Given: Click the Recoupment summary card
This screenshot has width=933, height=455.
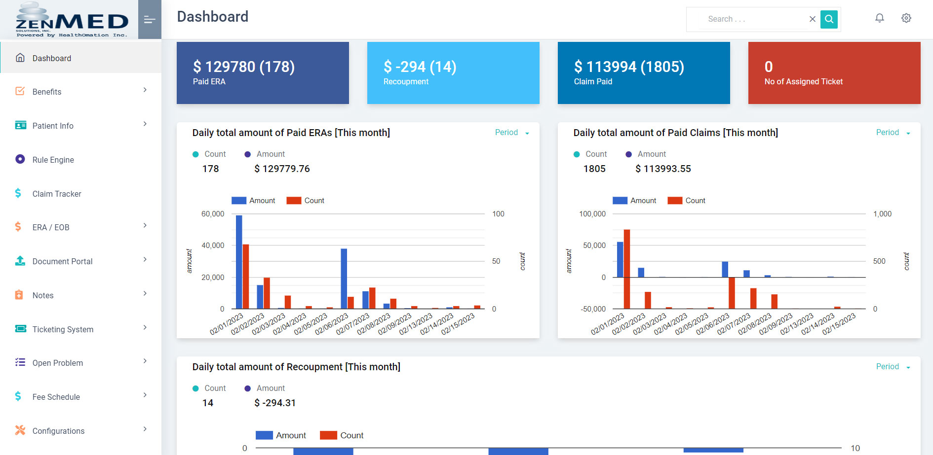Looking at the screenshot, I should click(x=453, y=73).
